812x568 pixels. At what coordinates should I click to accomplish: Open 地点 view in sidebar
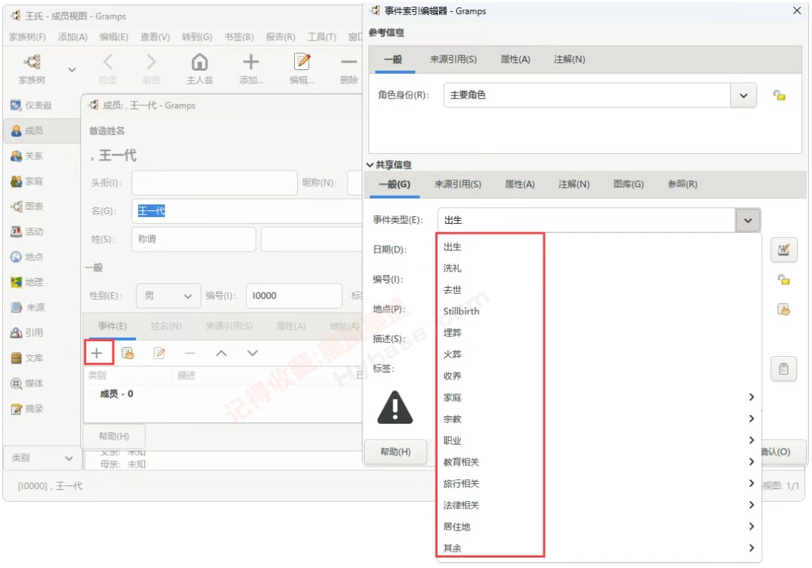pyautogui.click(x=27, y=256)
